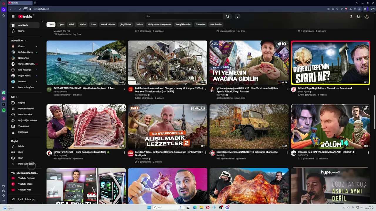The image size is (376, 211).
Task: Click the search magnifier button
Action: 227,16
